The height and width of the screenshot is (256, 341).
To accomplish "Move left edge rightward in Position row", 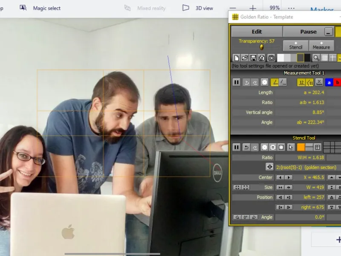I will click(x=289, y=198).
